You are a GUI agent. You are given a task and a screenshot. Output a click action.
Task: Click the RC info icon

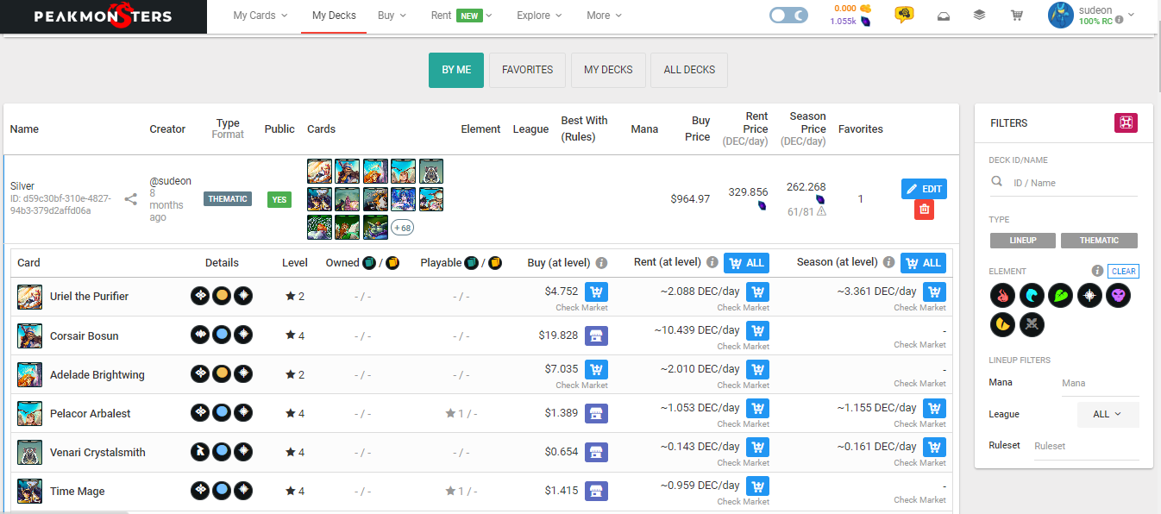click(x=1119, y=20)
